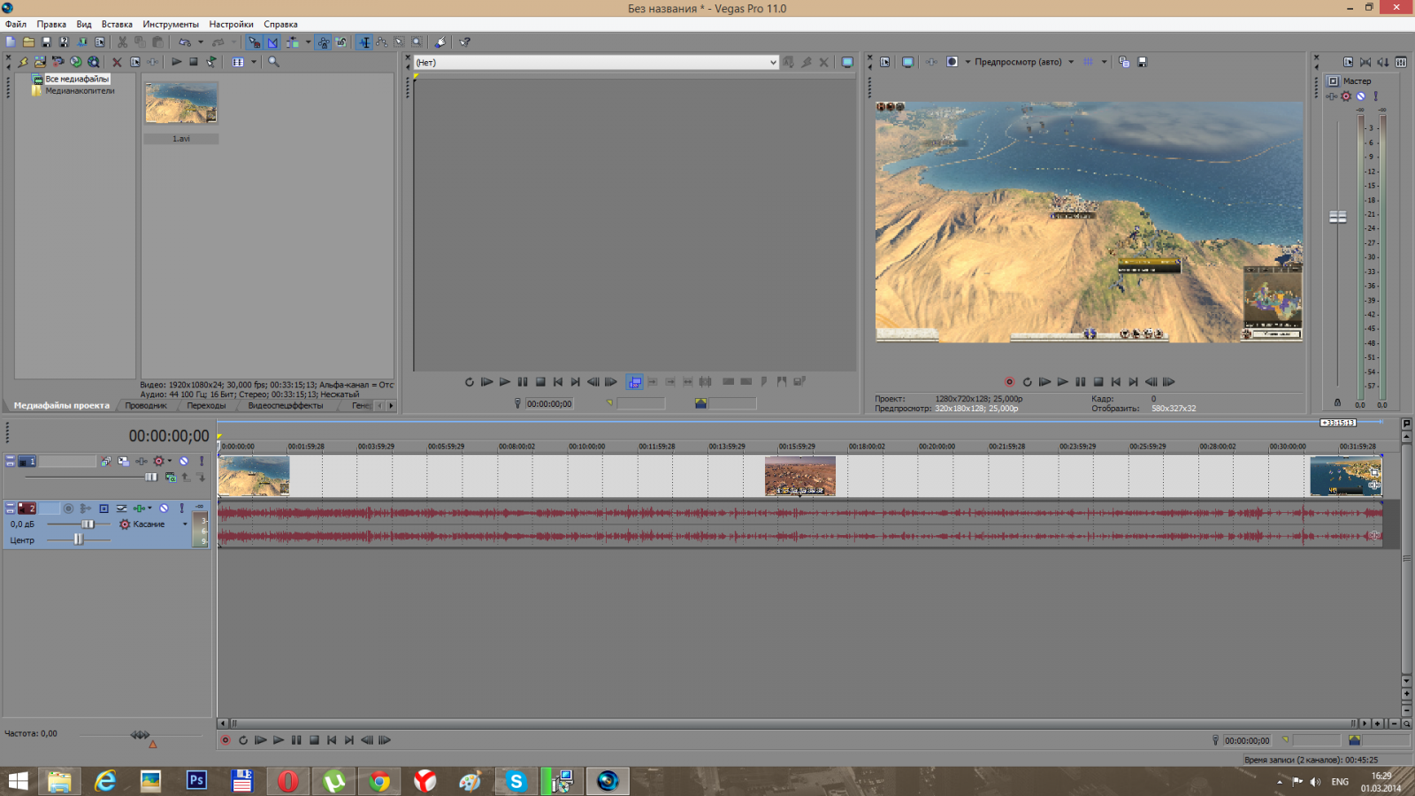Solo audio track 2

click(181, 509)
